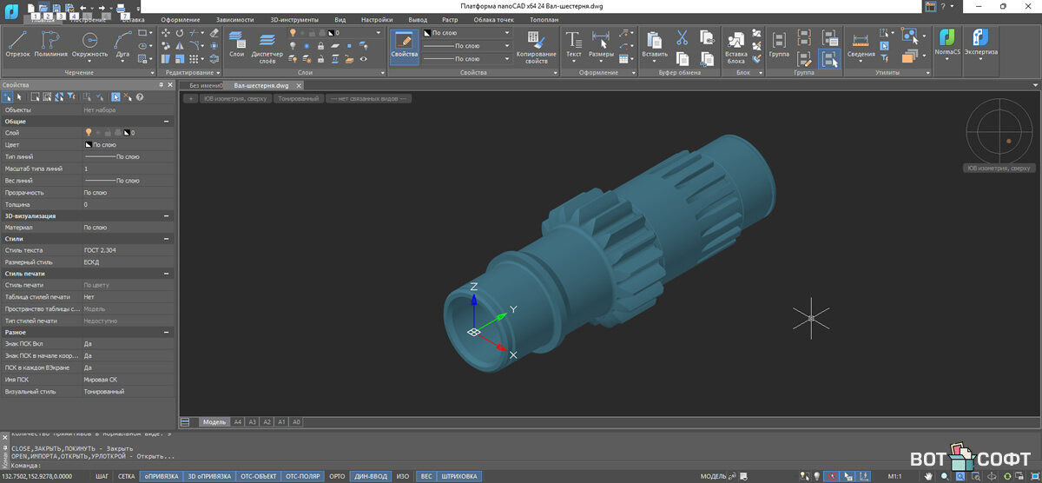This screenshot has width=1042, height=483.
Task: Click the Тонированный visual style button
Action: (298, 99)
